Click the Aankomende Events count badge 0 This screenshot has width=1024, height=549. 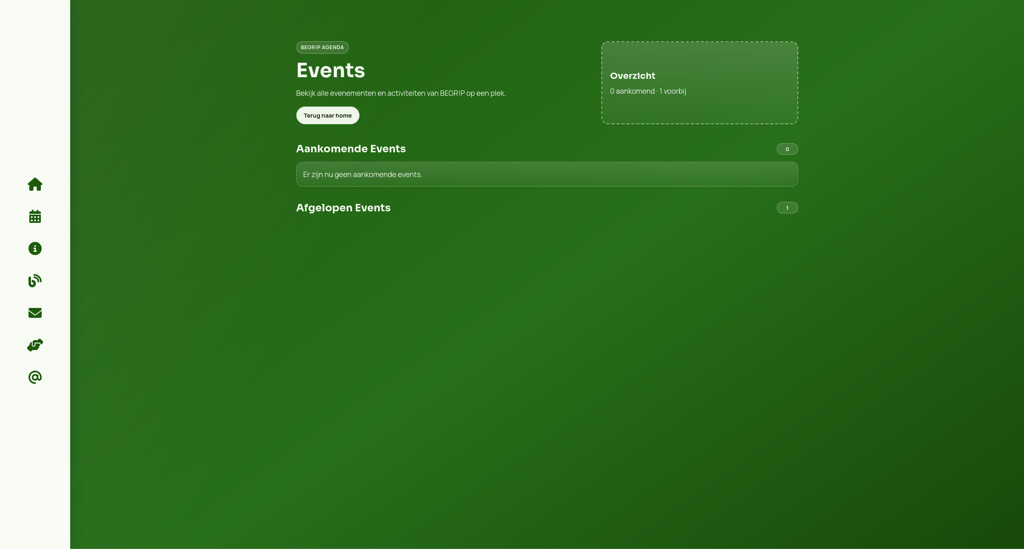tap(787, 149)
